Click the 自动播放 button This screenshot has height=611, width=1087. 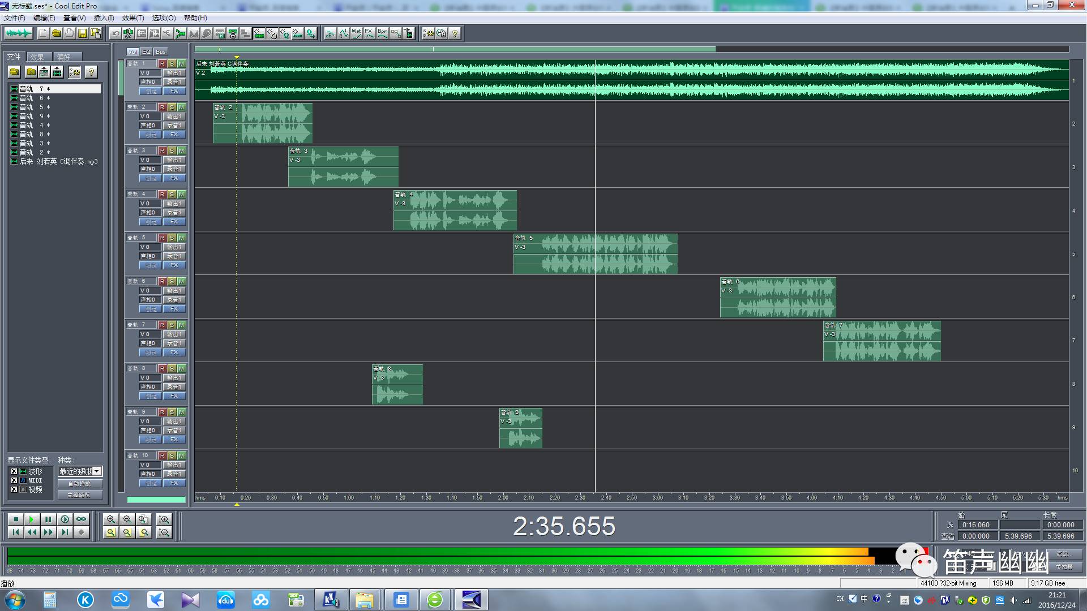coord(80,484)
